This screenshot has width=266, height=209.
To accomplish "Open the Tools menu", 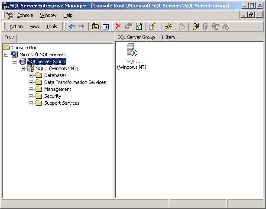I will [x=52, y=26].
